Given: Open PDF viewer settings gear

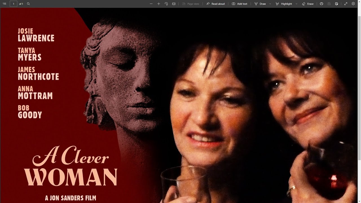Looking at the screenshot, I should tap(353, 4).
